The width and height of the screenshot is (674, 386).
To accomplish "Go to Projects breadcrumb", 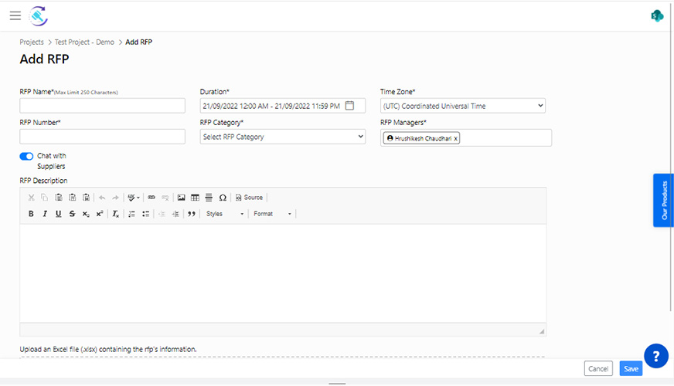I will [32, 42].
